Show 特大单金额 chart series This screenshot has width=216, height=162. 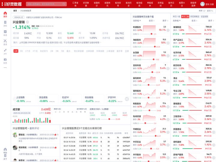pos(79,51)
